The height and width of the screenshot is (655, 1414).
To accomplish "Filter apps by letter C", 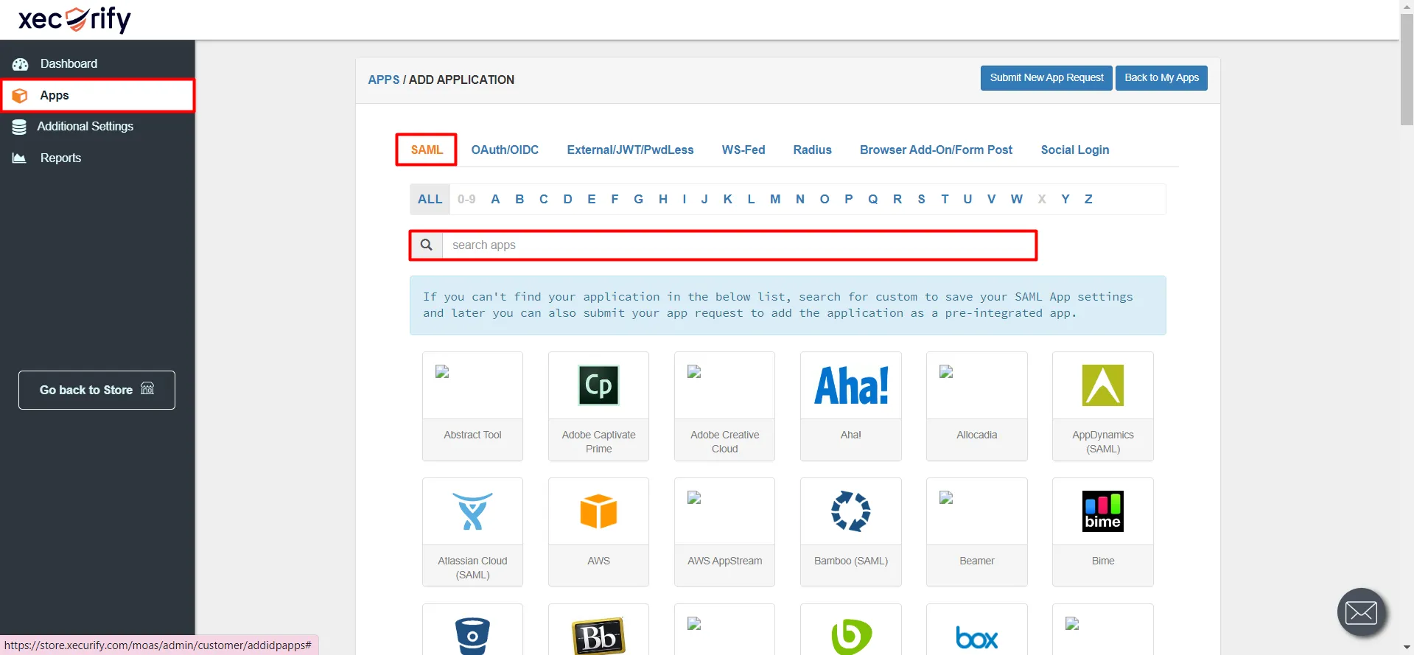I will (544, 199).
